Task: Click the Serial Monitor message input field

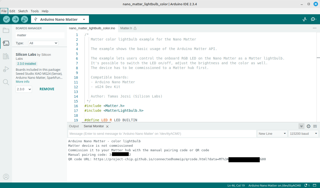Action: [162, 134]
